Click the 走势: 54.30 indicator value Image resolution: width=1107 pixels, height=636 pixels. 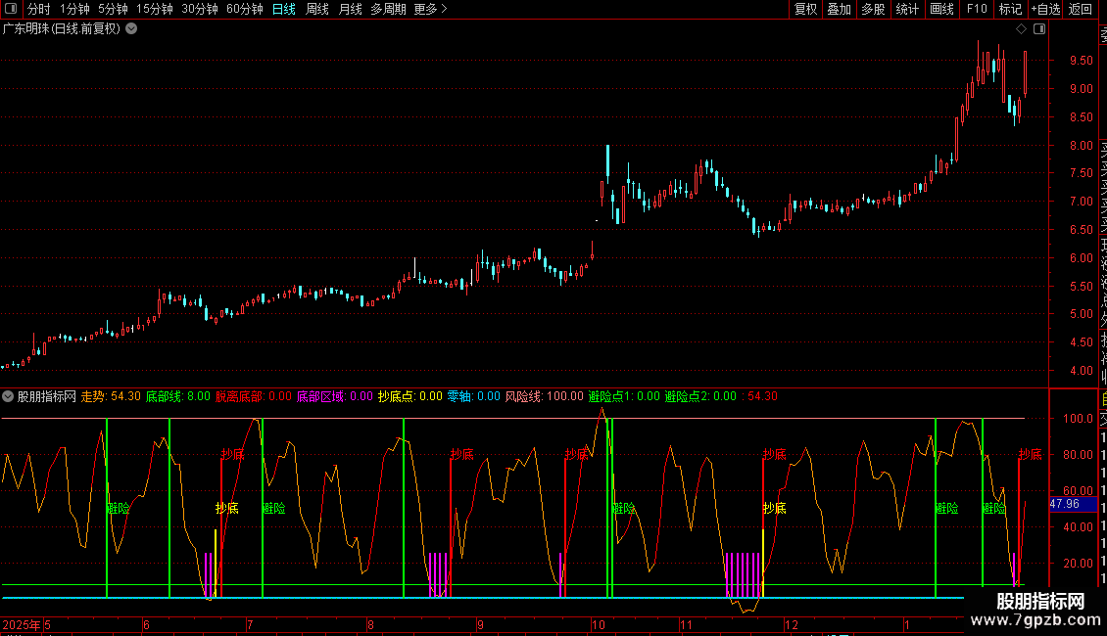tap(111, 396)
